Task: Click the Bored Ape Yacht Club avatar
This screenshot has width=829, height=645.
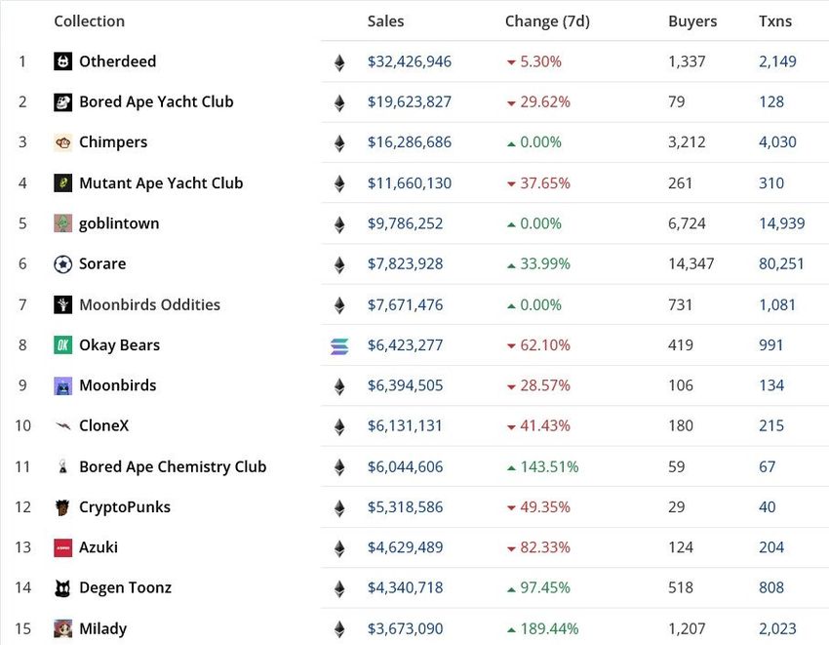Action: click(62, 102)
